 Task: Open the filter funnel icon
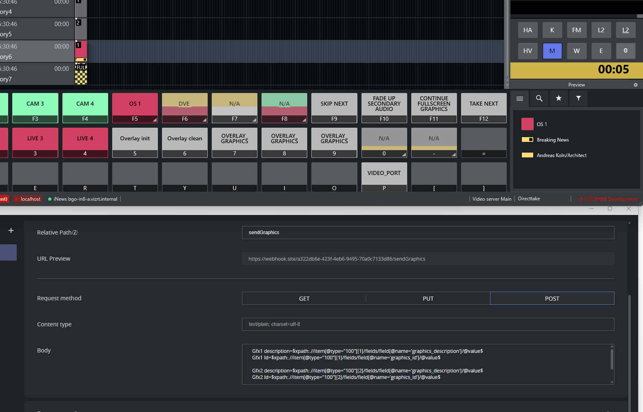578,98
